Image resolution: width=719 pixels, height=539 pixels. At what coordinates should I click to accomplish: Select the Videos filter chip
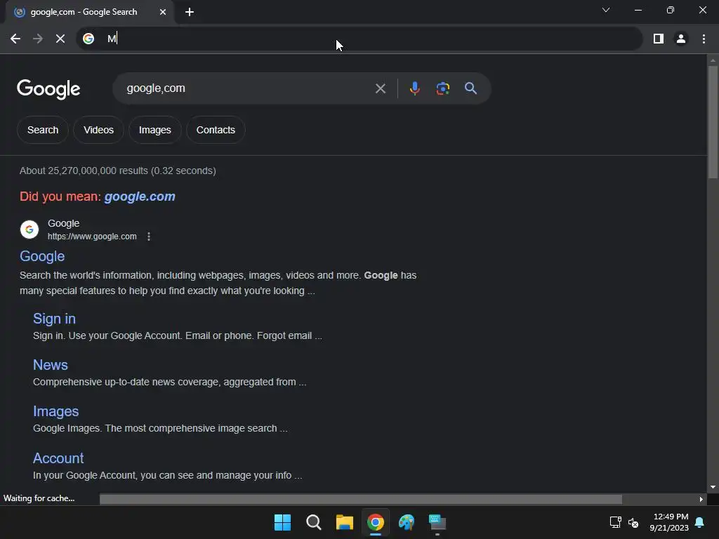[98, 130]
